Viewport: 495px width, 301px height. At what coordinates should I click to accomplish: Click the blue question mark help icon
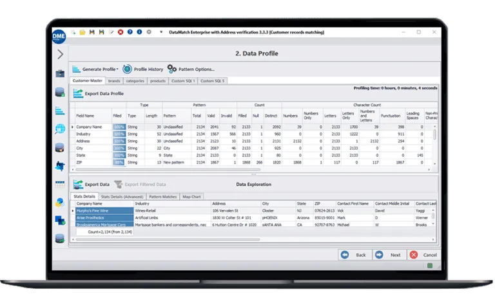click(130, 32)
